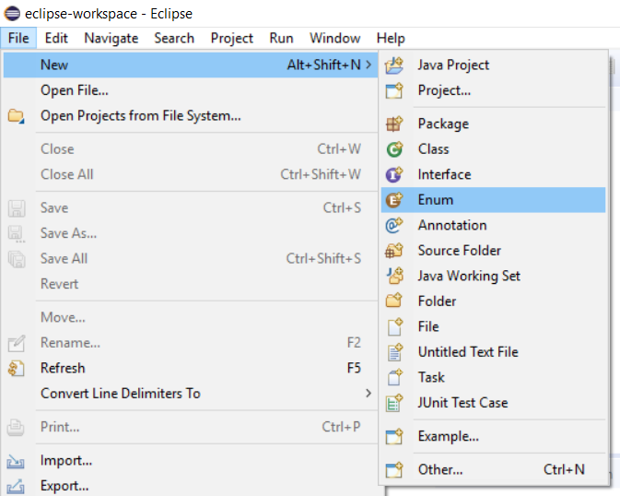
Task: Click the Untitled Text File icon
Action: point(394,352)
